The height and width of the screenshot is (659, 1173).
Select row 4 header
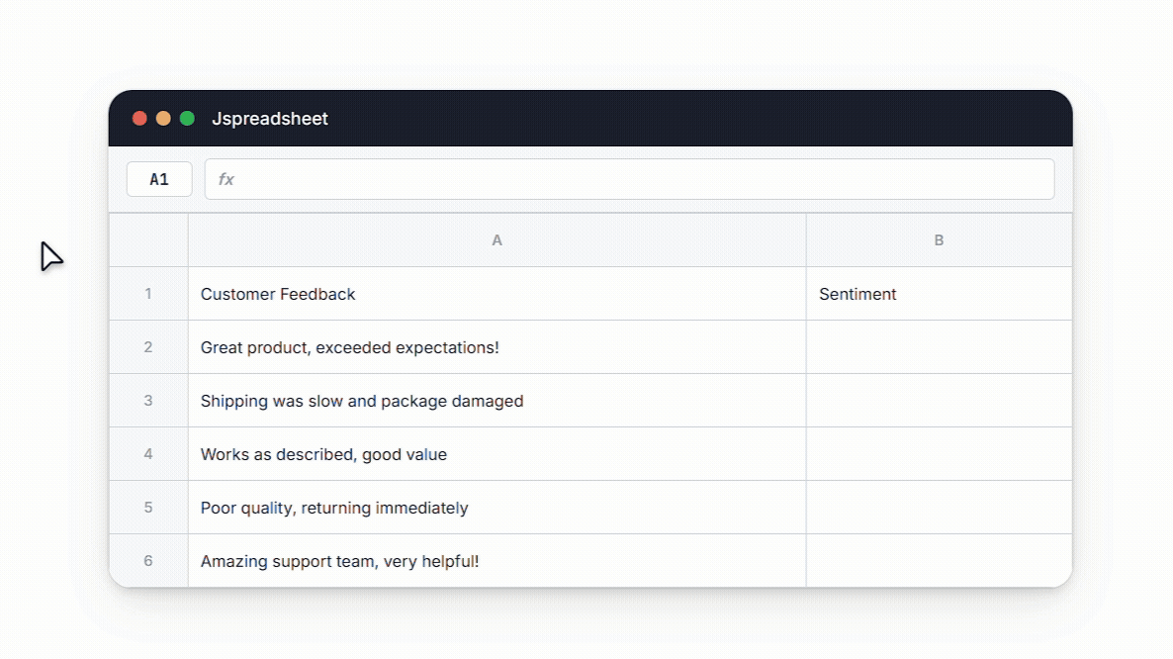tap(148, 454)
